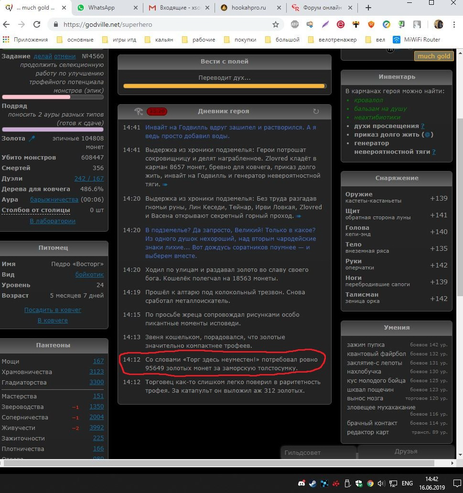The image size is (463, 493).
Task: Open Steam from the system tray
Action: click(x=312, y=483)
